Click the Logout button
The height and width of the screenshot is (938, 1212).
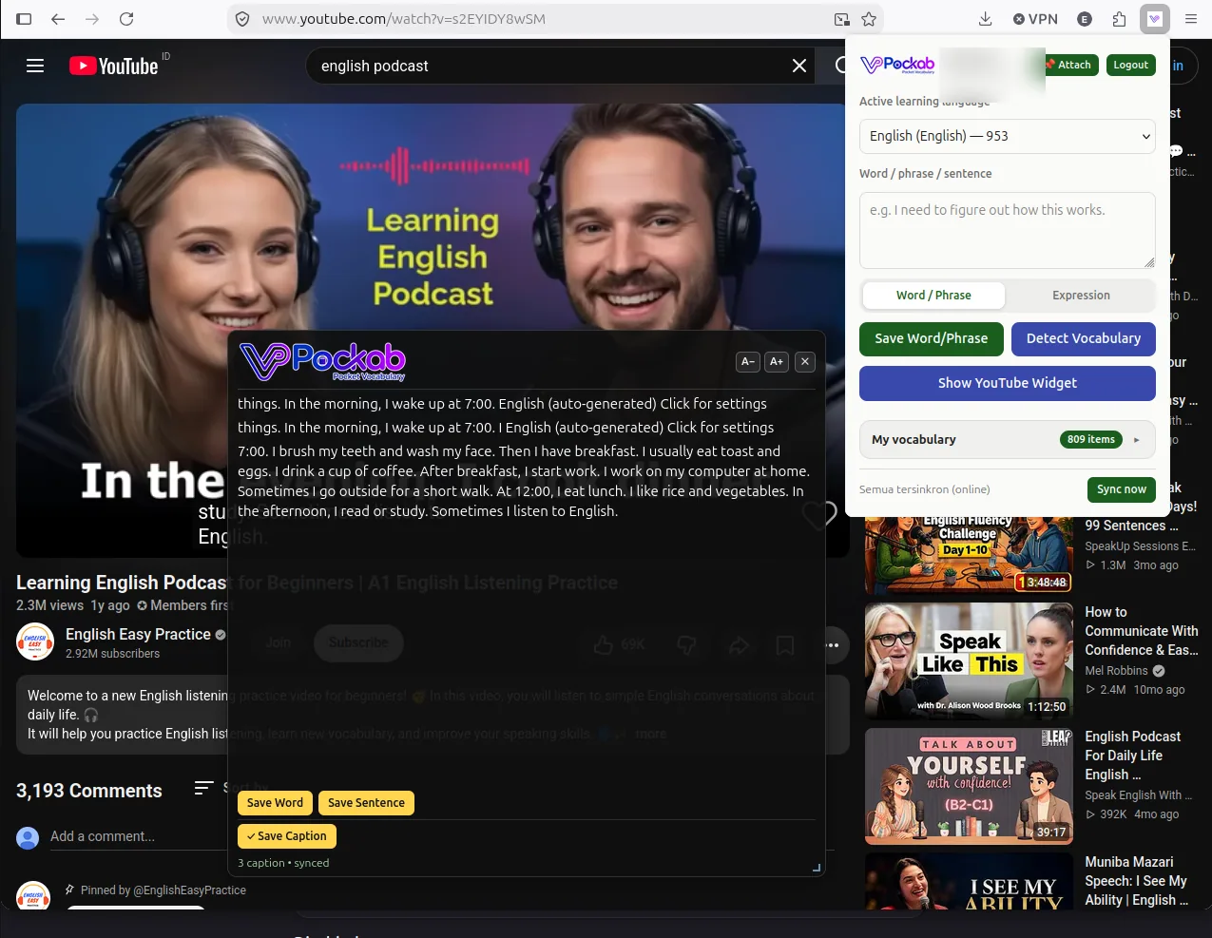pos(1131,65)
